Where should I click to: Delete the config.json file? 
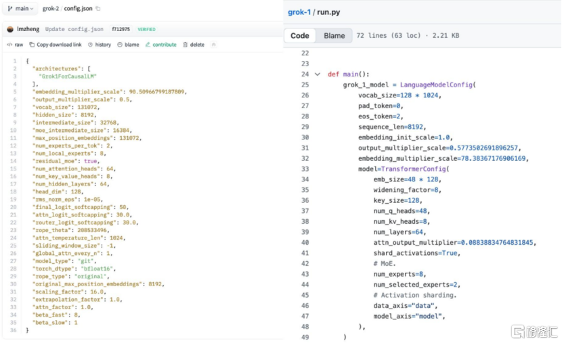click(x=194, y=45)
